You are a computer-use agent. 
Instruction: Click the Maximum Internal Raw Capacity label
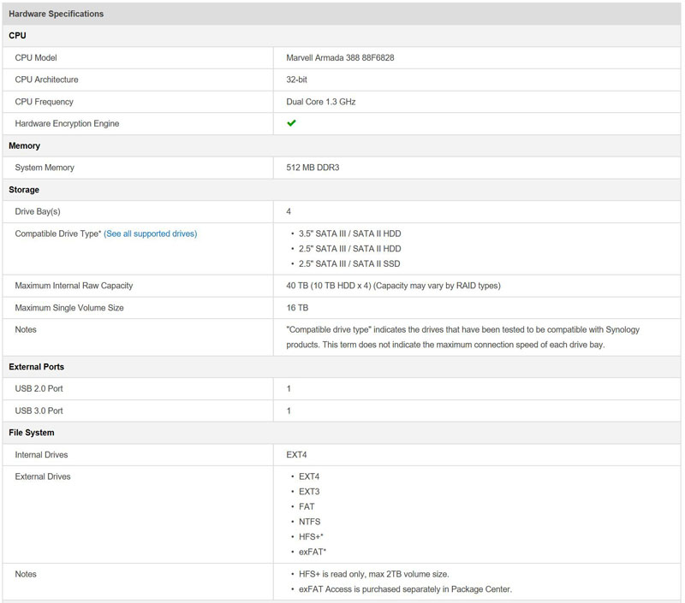[74, 286]
